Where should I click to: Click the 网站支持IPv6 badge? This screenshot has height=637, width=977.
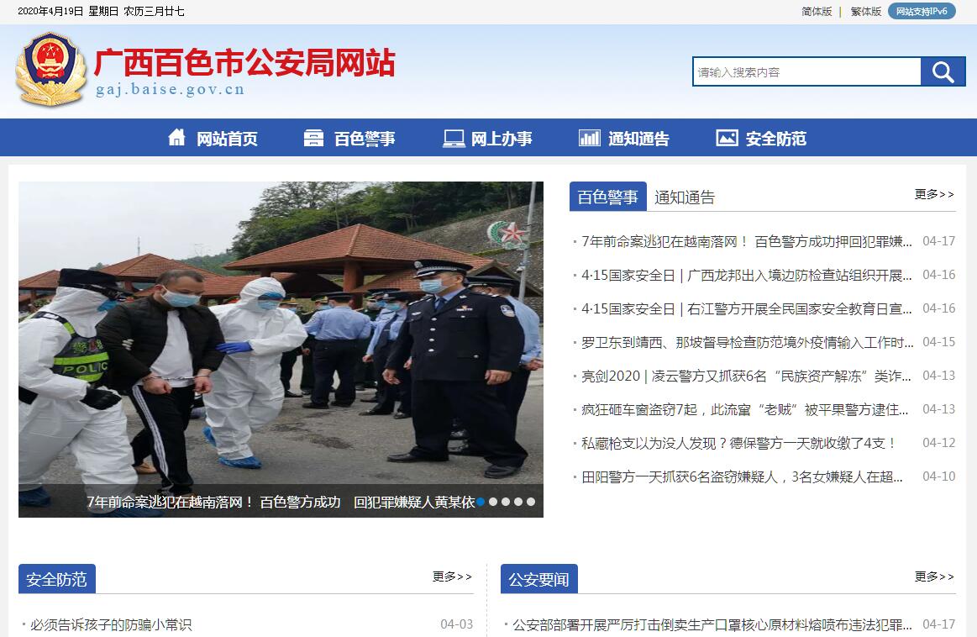pos(922,11)
